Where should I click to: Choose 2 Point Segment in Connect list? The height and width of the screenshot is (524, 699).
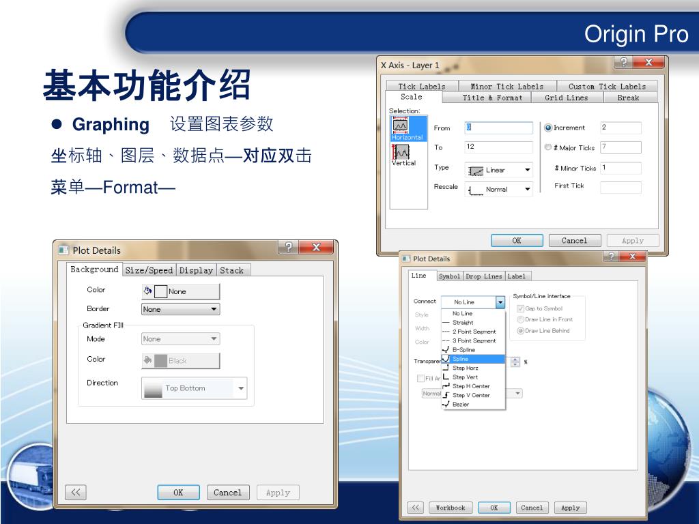click(474, 332)
